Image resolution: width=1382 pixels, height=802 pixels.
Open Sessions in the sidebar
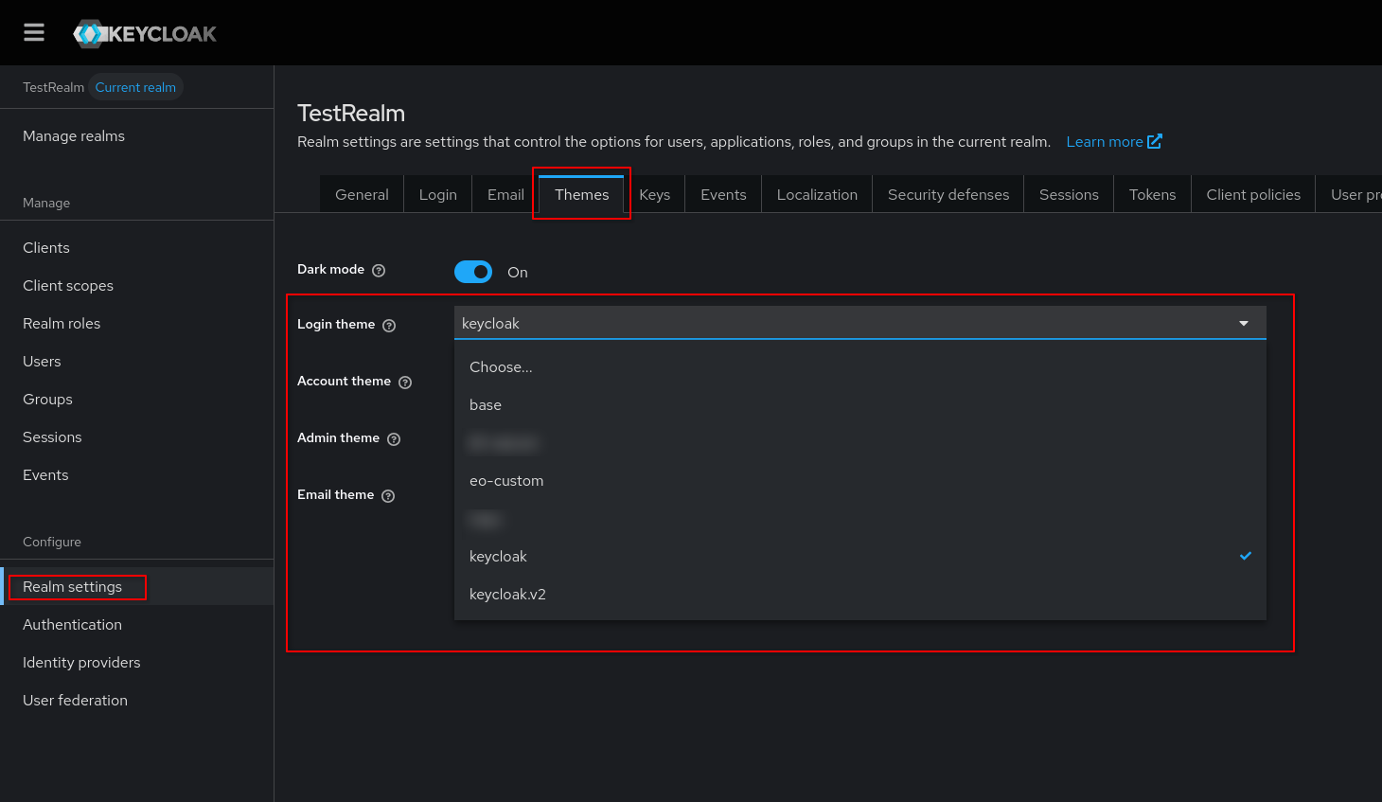click(136, 437)
